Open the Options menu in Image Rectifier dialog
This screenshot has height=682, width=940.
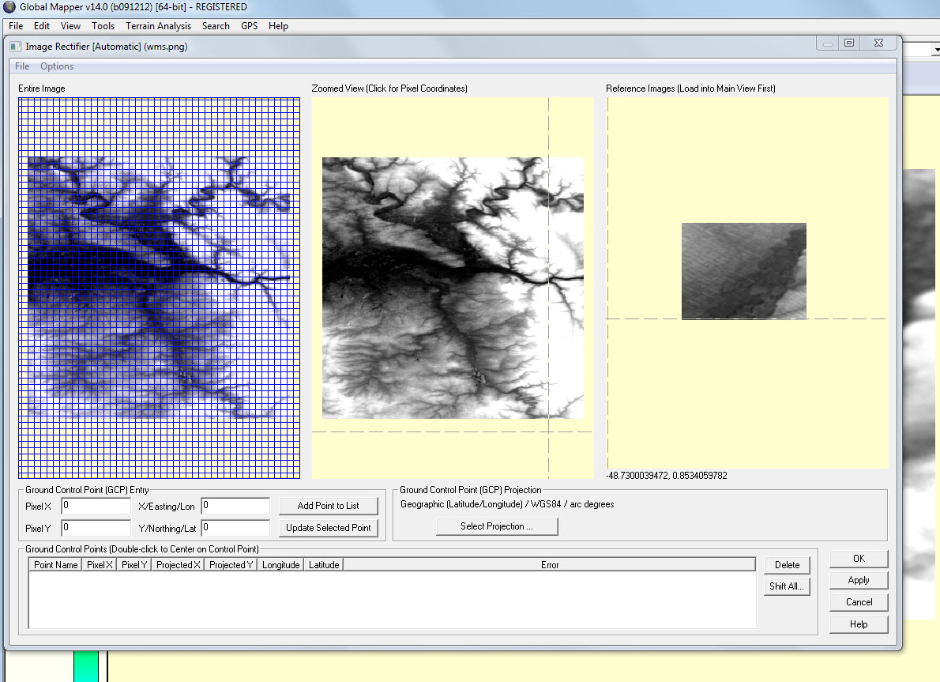[57, 66]
